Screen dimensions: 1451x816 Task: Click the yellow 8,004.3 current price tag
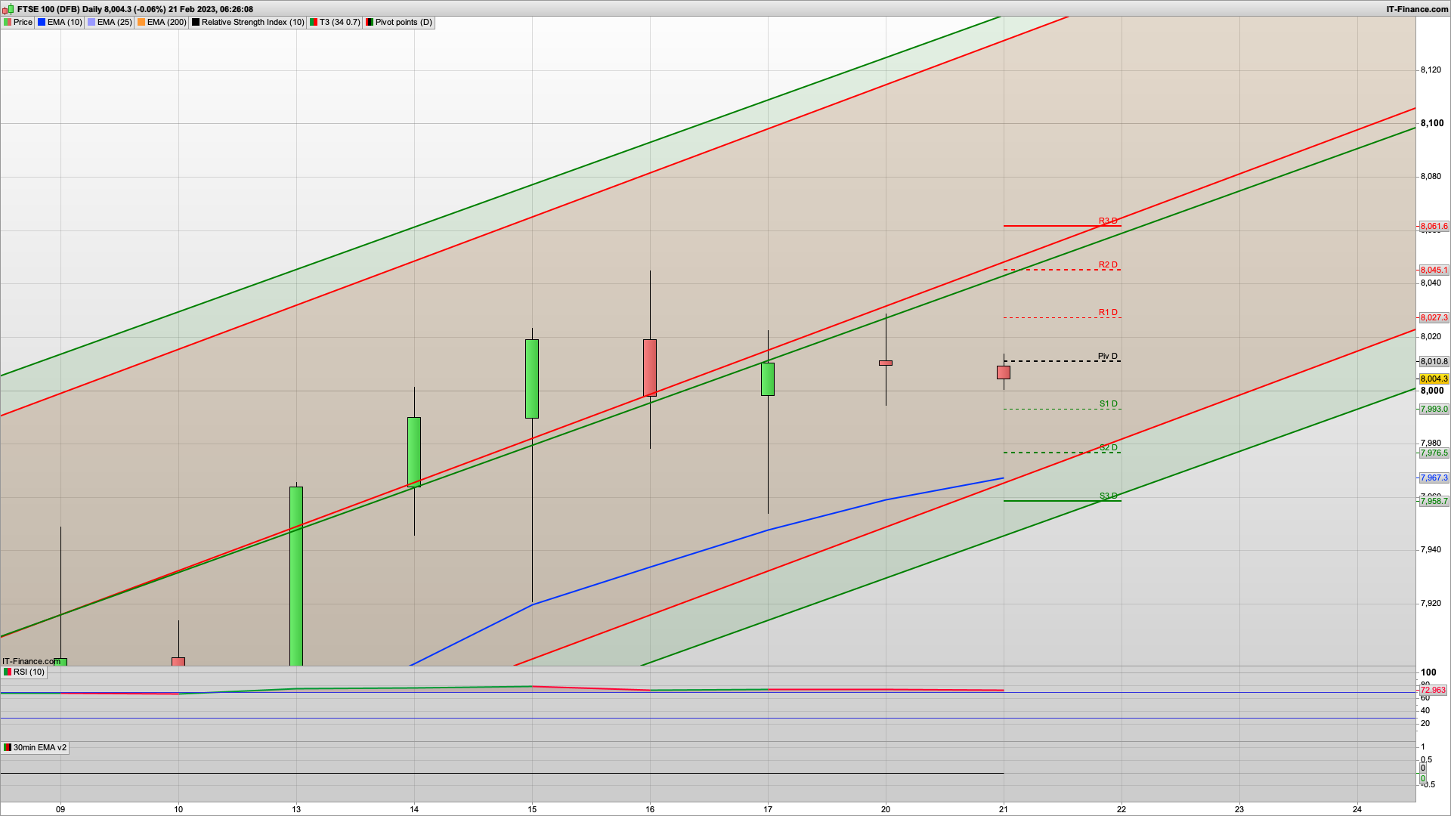pyautogui.click(x=1434, y=379)
